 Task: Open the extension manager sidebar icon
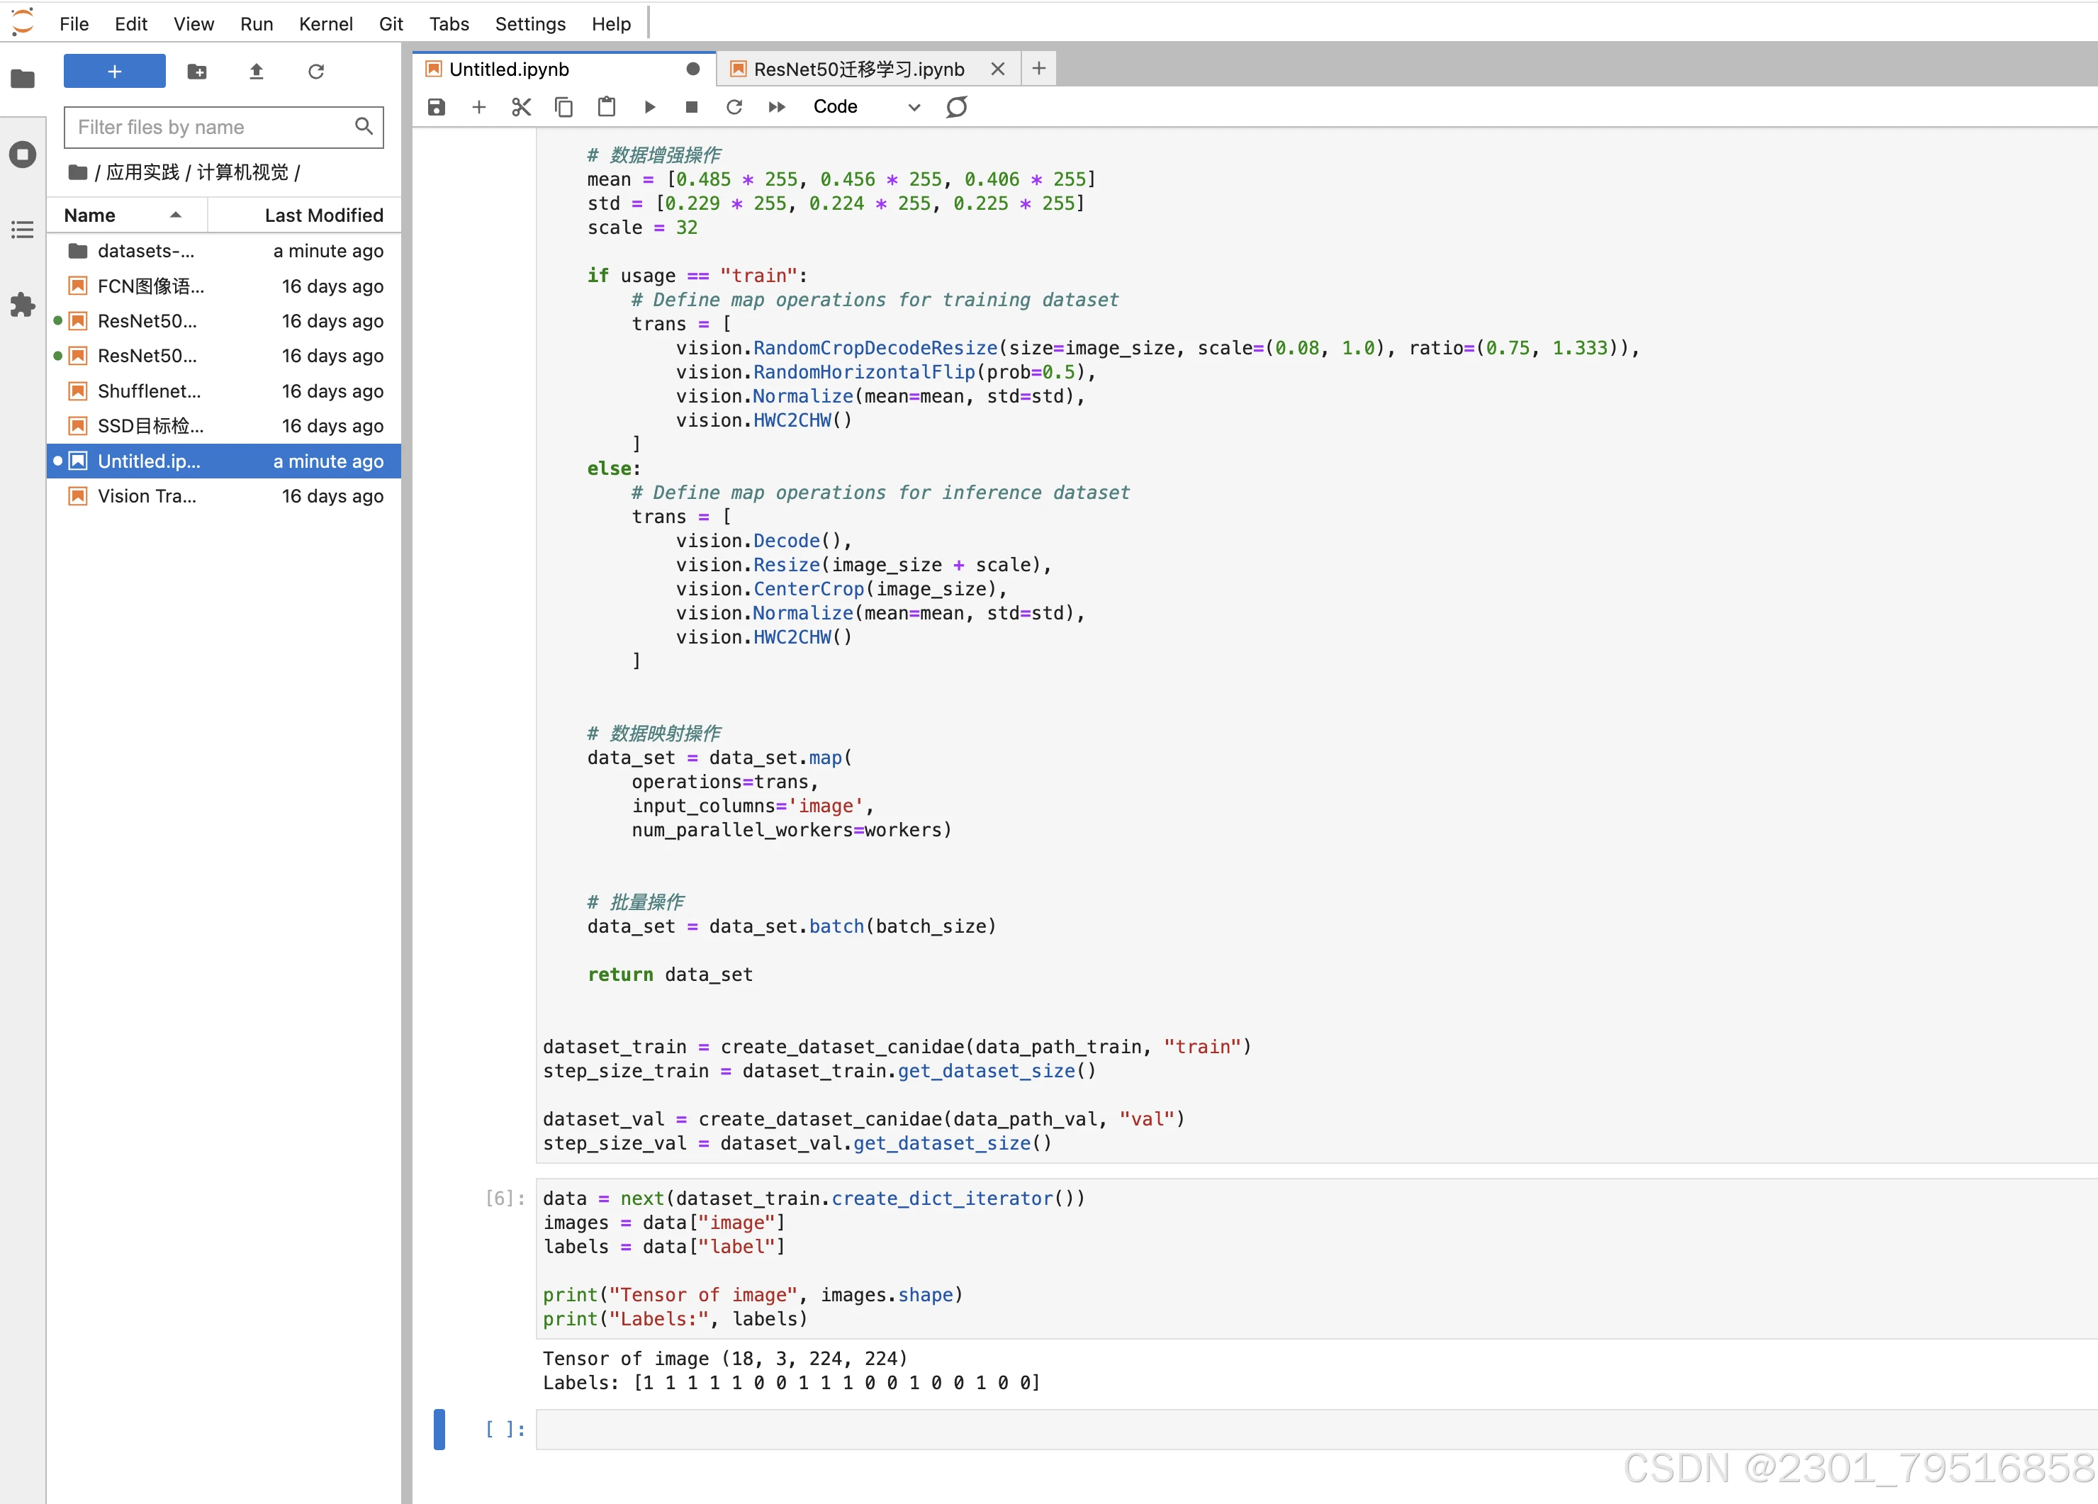(22, 305)
